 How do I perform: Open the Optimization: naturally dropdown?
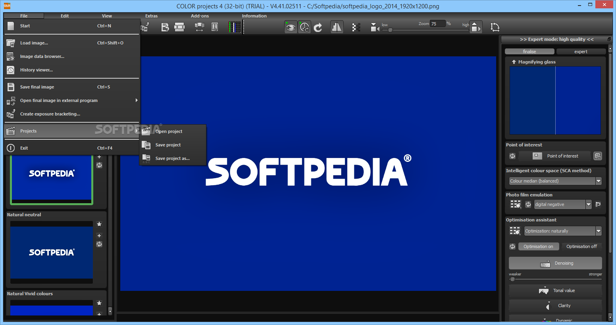[563, 231]
